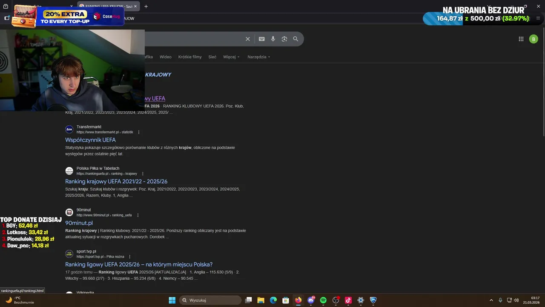Click the CaseHug 20% EXTRA banner
Screen dimensions: 545x307
(68, 16)
